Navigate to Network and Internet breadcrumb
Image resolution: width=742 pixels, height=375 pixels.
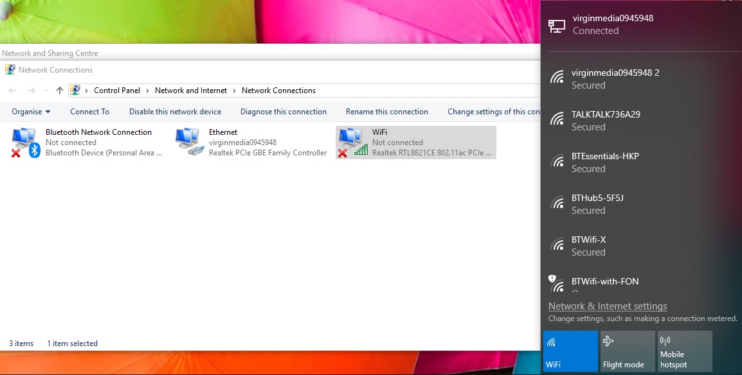pyautogui.click(x=191, y=90)
